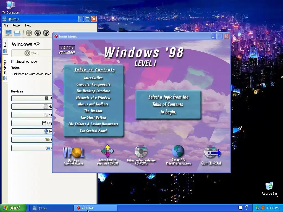283x212 pixels.
Task: Open the File menu in QtEmu
Action: pyautogui.click(x=6, y=25)
